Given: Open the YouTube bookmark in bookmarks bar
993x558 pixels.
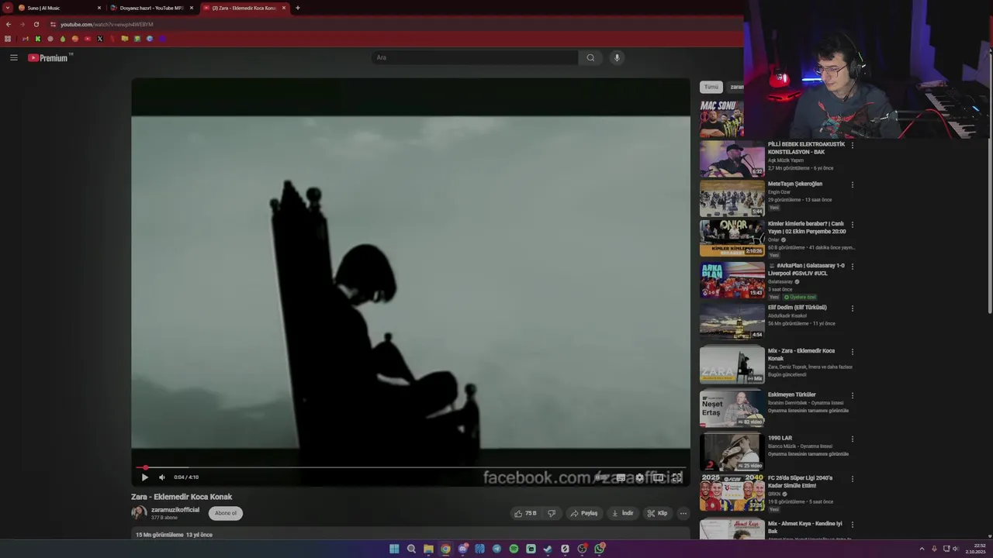Looking at the screenshot, I should pyautogui.click(x=87, y=39).
